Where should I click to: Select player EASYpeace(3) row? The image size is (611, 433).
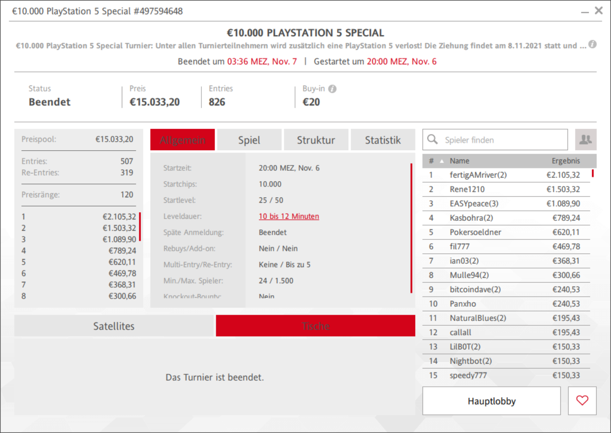click(x=506, y=204)
